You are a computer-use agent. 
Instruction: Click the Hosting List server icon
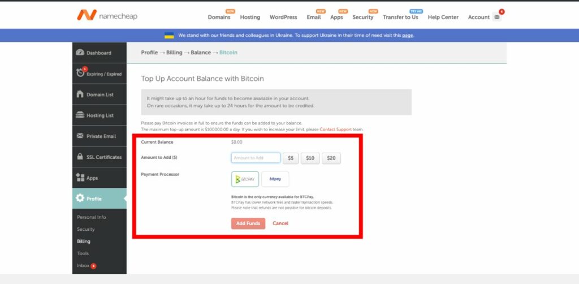tap(80, 115)
